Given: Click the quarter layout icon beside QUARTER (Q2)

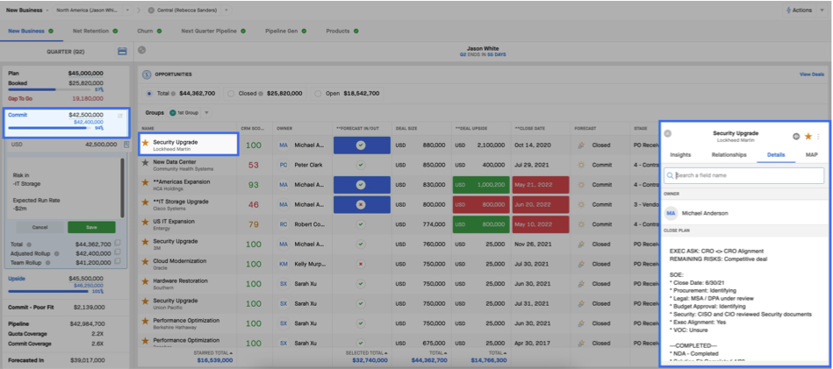Looking at the screenshot, I should click(x=122, y=51).
